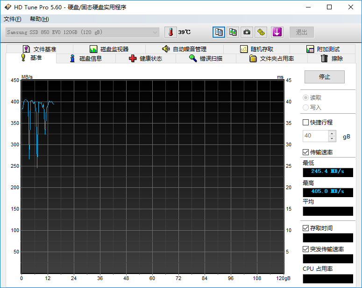Increase the gB value with up stepper
This screenshot has height=288, width=362.
click(332, 133)
